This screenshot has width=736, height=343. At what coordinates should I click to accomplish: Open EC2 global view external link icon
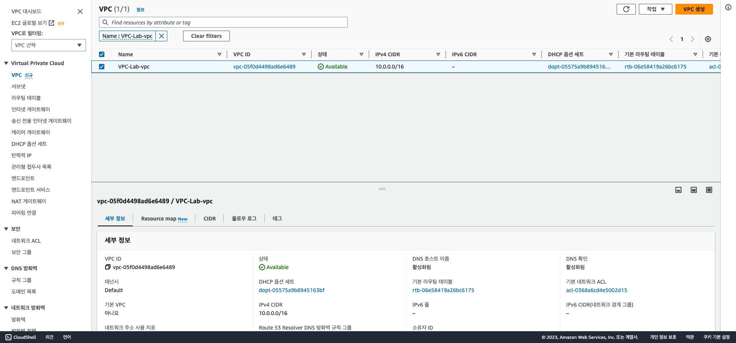pos(51,23)
